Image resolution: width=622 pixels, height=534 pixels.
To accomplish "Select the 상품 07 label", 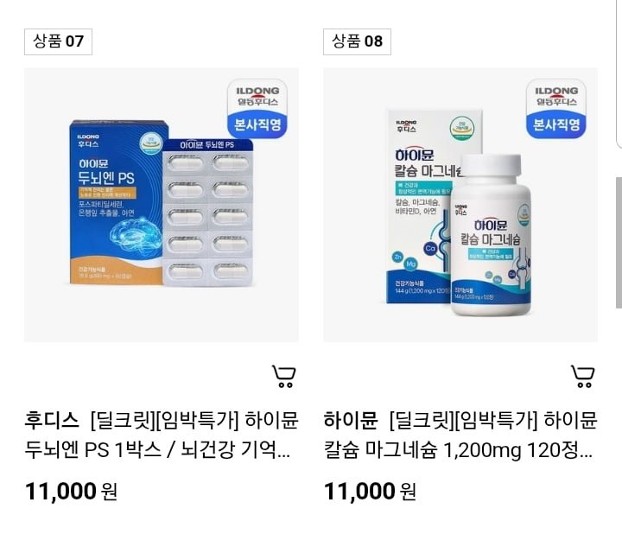I will pyautogui.click(x=59, y=41).
